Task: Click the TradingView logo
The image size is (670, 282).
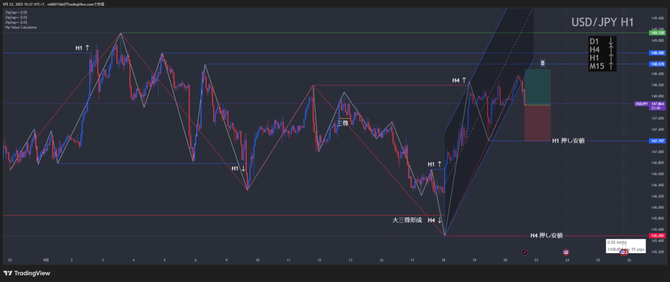Action: pos(27,273)
